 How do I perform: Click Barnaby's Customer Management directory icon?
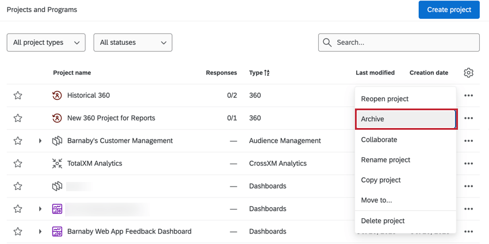[57, 141]
